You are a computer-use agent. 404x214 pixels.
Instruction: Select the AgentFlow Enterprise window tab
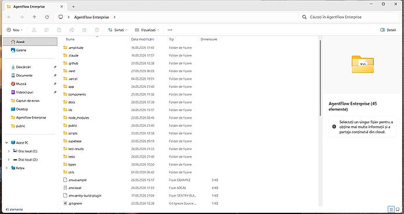35,6
